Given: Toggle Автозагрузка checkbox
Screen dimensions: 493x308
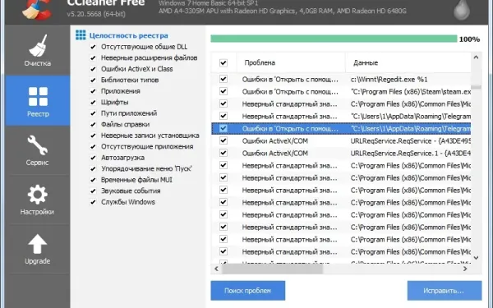Looking at the screenshot, I should click(93, 158).
